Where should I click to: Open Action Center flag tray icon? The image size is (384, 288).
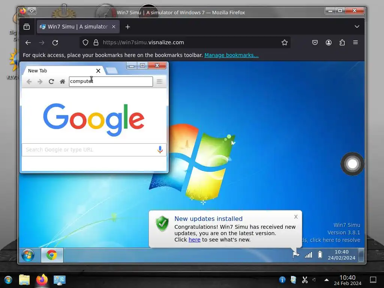[296, 255]
